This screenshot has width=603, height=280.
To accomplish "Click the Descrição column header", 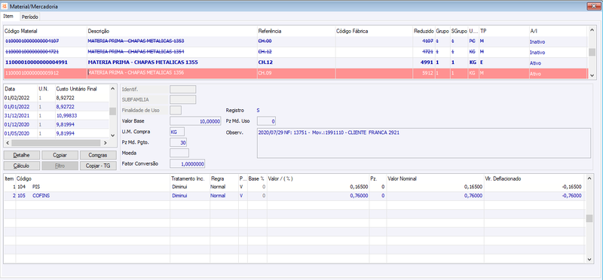I will coord(172,31).
